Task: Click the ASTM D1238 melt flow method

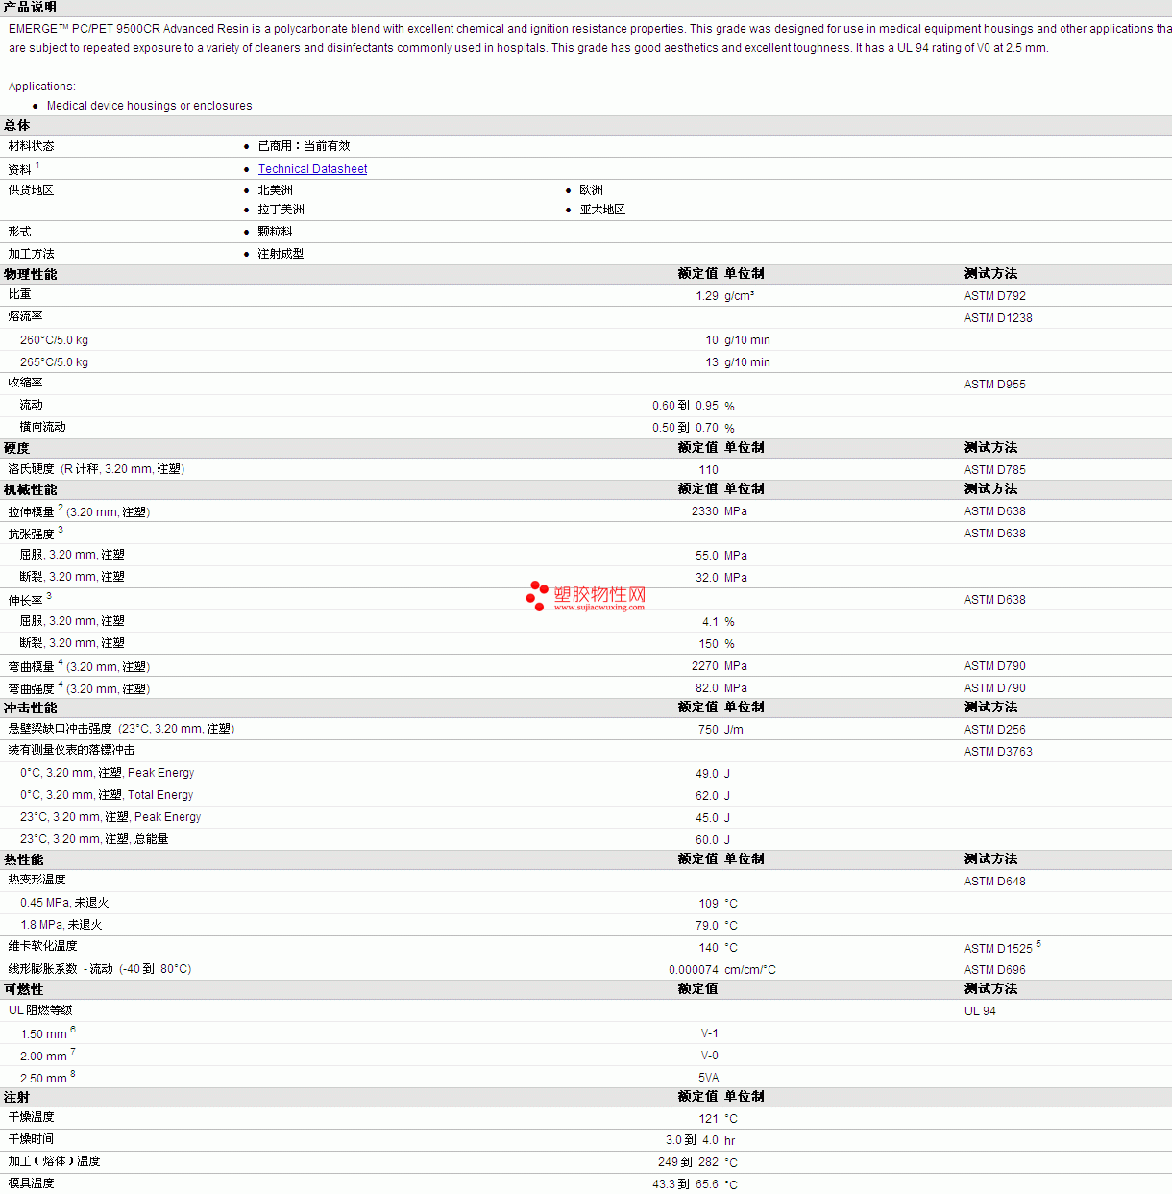Action: coord(998,318)
